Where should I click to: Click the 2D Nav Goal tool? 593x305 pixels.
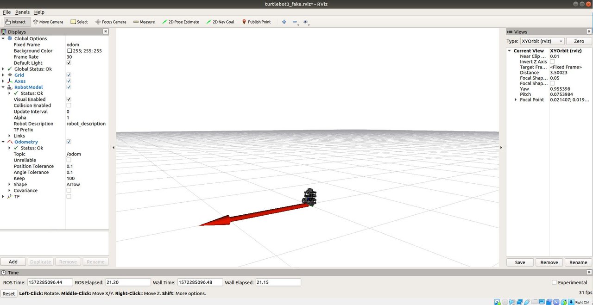[x=220, y=22]
